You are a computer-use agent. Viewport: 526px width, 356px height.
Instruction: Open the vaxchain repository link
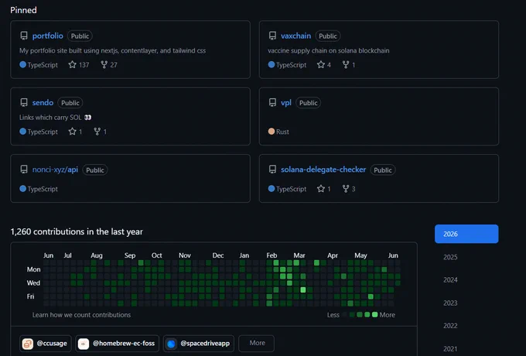click(295, 36)
